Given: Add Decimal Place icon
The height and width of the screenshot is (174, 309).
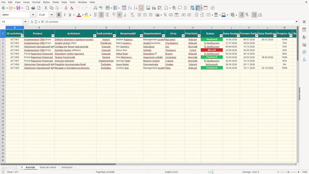Looking at the screenshot, I should [183, 15].
